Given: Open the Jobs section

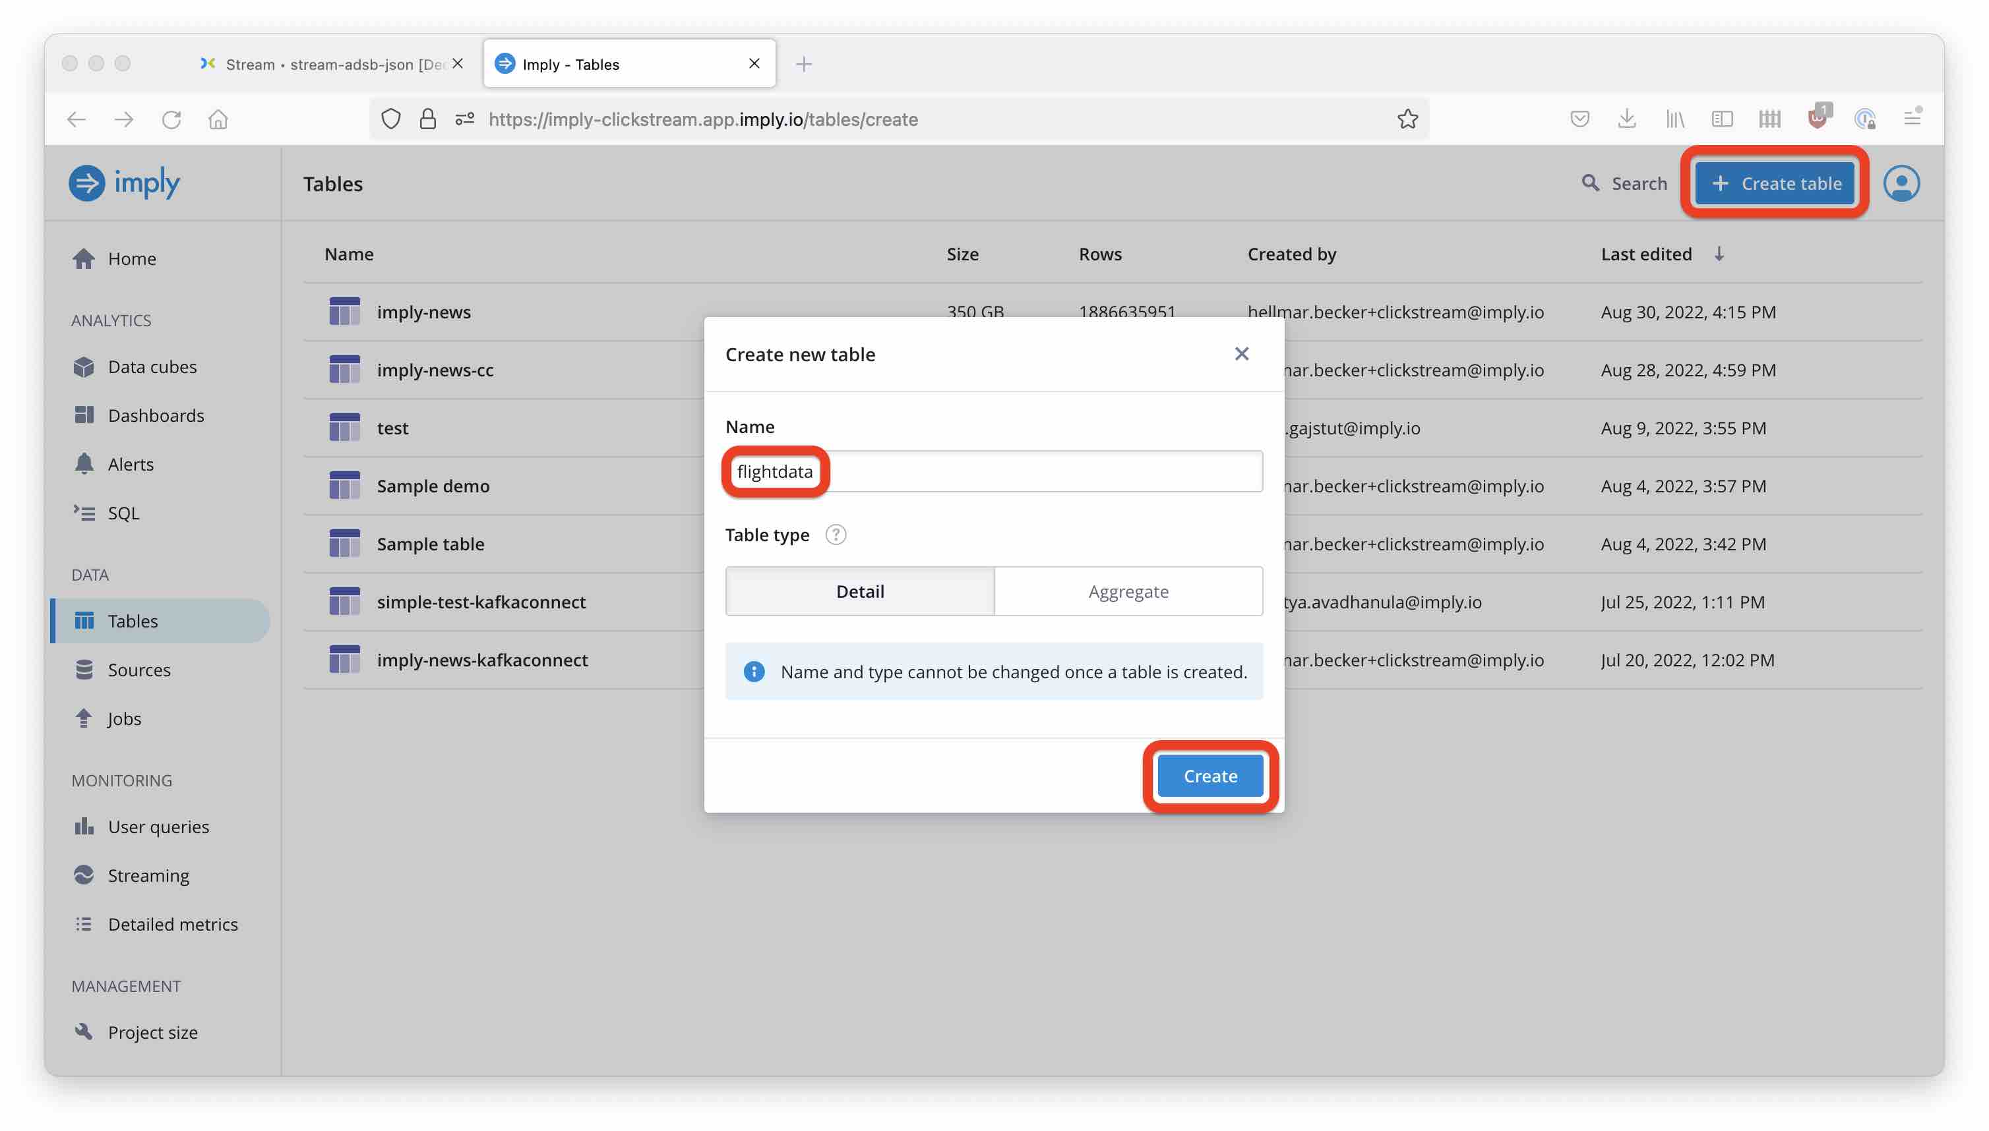Looking at the screenshot, I should 125,718.
